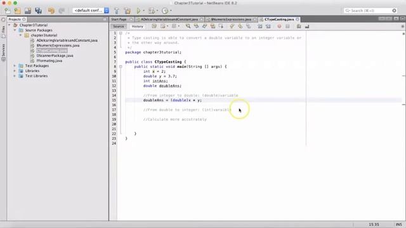Start macro recording with red circle

pyautogui.click(x=279, y=27)
